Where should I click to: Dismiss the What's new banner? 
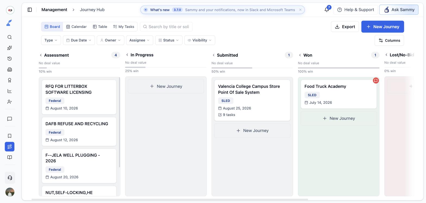point(300,10)
